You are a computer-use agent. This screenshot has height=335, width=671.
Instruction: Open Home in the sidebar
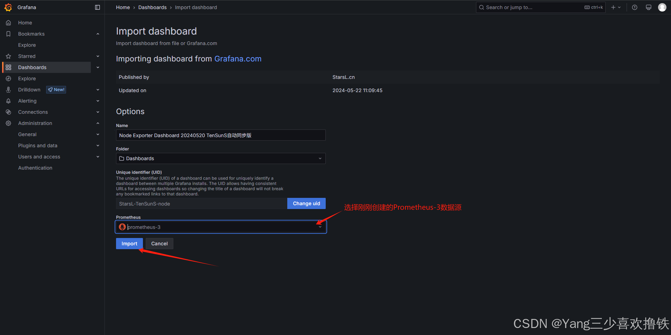[x=25, y=23]
